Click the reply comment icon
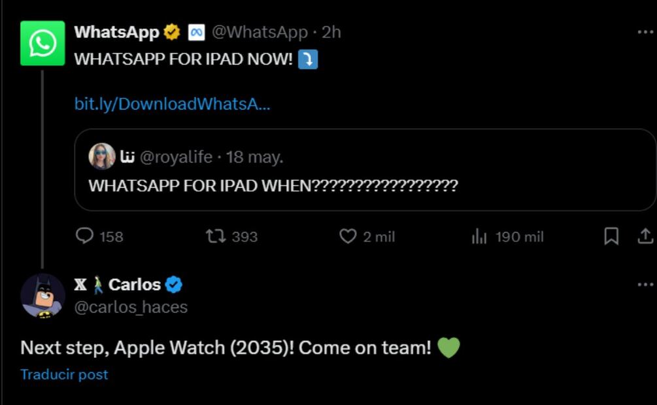Screen dimensions: 657x405 pyautogui.click(x=85, y=236)
